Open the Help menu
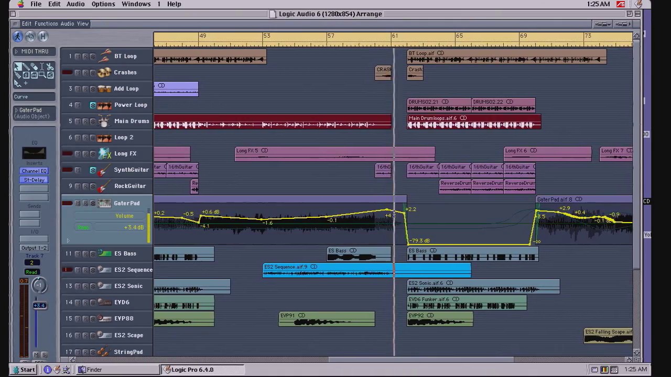 (x=174, y=4)
